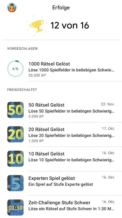This screenshot has height=218, width=122.
Task: Click the Erfolge page title
Action: pyautogui.click(x=61, y=8)
